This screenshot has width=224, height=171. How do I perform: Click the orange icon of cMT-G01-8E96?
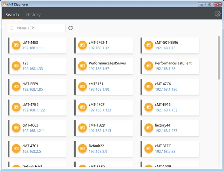point(149,45)
